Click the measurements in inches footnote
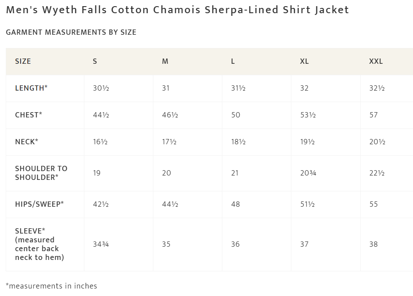413x296 pixels. coord(51,286)
